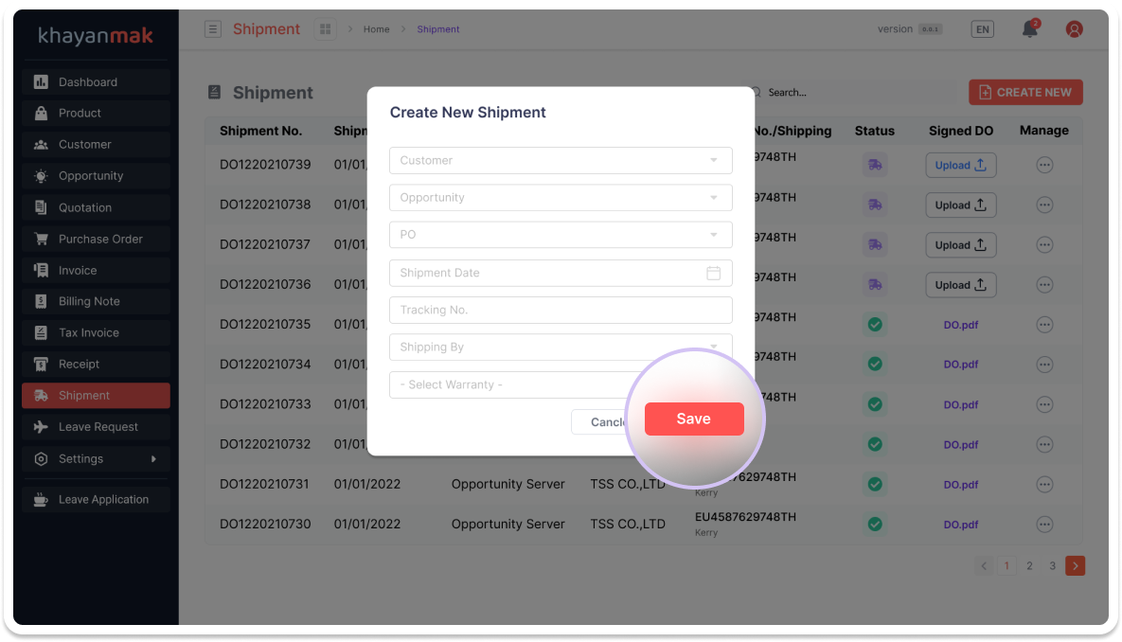1122x642 pixels.
Task: Expand the Opportunity dropdown
Action: [561, 198]
